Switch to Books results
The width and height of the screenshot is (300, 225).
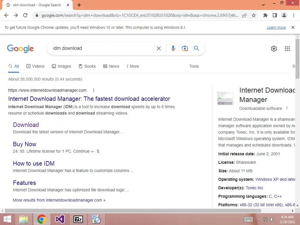click(87, 67)
